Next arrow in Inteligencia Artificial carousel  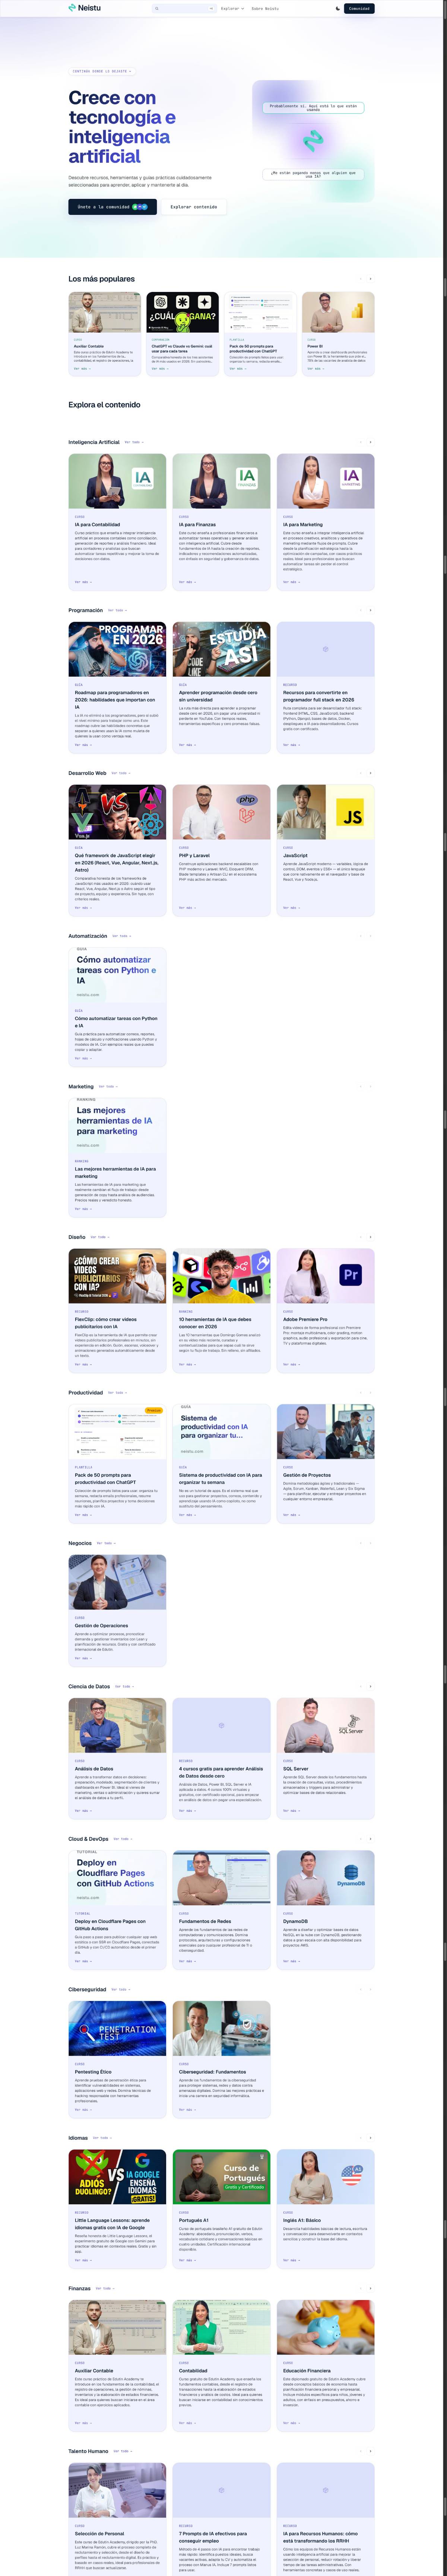[x=370, y=442]
